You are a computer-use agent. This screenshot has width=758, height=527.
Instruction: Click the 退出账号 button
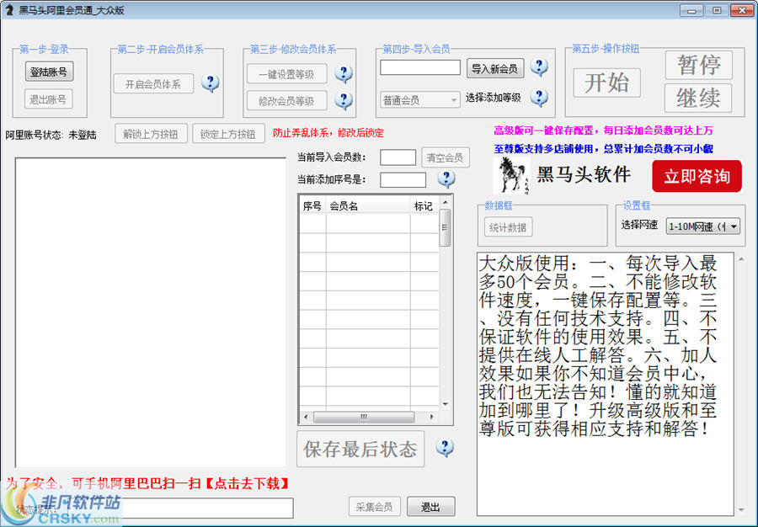coord(48,99)
